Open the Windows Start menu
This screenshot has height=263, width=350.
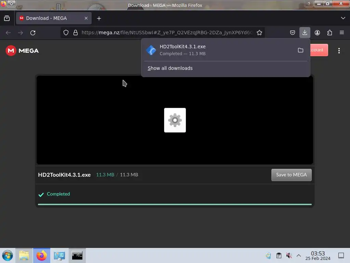coord(8,255)
